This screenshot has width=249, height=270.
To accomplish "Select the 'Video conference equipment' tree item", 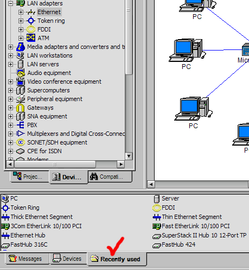I will 64,81.
